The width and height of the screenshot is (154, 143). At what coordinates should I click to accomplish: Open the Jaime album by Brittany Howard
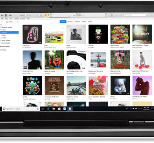coord(76,34)
